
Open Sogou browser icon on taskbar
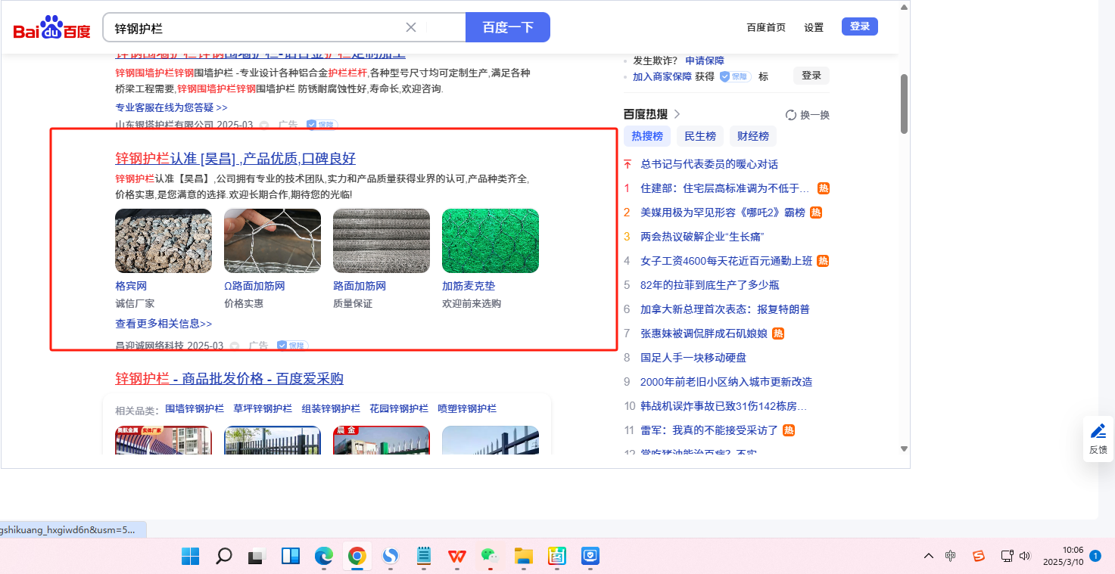tap(391, 557)
